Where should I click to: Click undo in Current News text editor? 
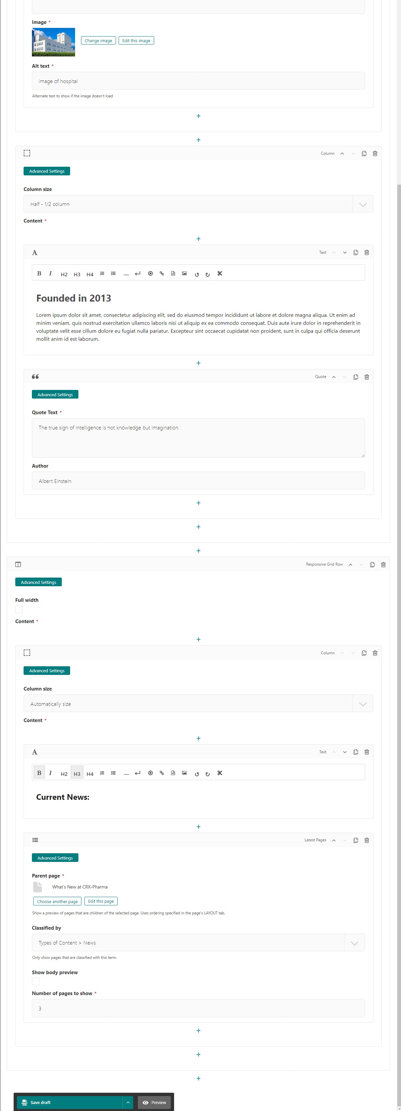(x=197, y=774)
